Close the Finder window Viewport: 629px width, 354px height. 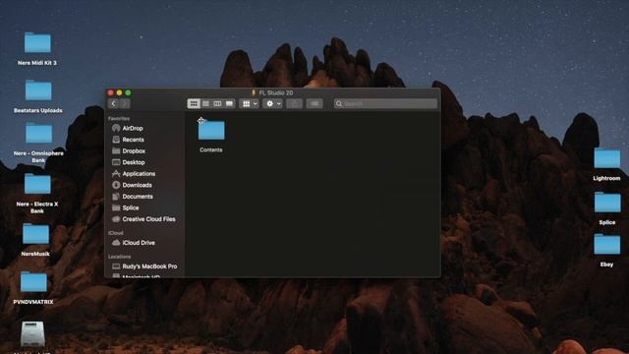(x=111, y=92)
